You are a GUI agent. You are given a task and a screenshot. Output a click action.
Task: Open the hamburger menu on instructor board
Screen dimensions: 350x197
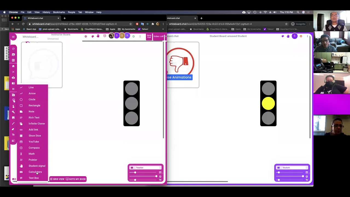(13, 37)
